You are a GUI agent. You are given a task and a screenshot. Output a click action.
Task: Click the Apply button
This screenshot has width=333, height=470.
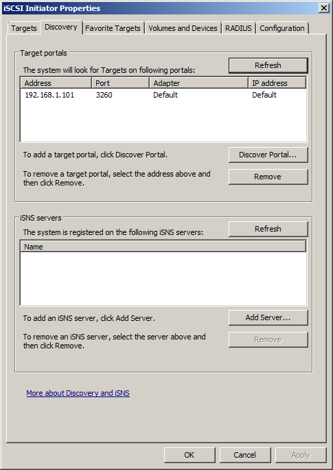pyautogui.click(x=301, y=455)
